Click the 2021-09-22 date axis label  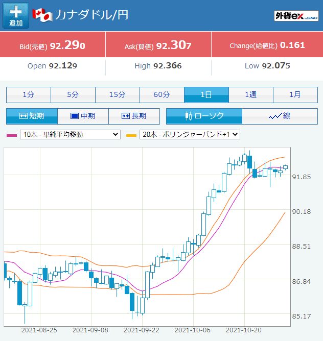click(142, 330)
